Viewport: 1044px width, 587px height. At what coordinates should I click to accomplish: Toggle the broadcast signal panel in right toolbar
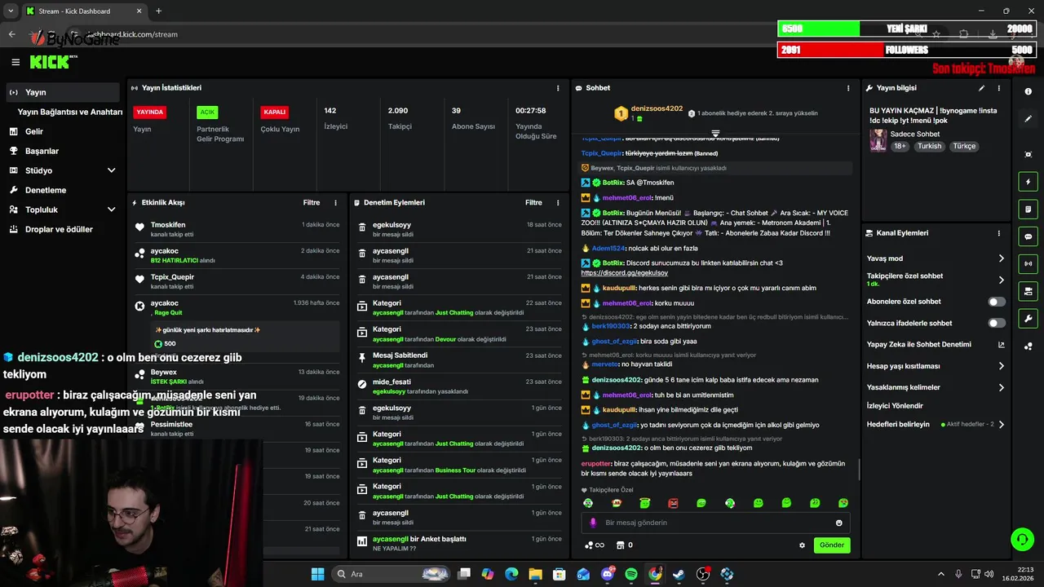tap(1028, 263)
